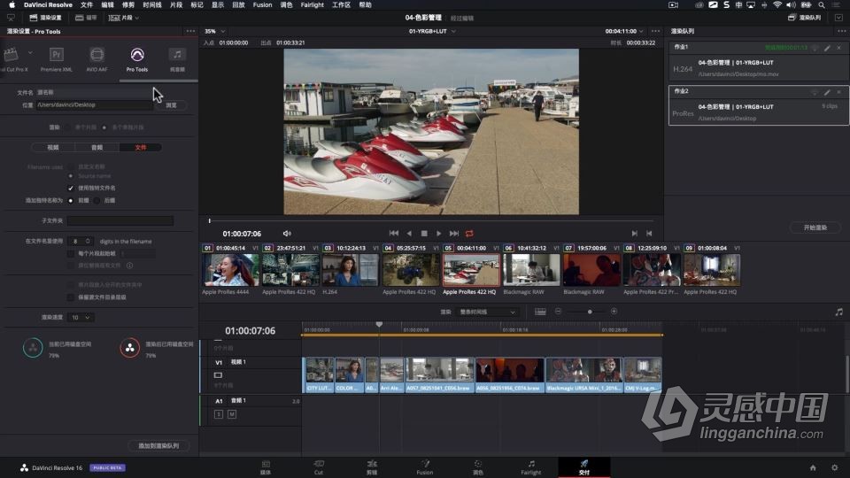Go to previous clip via rightmost viewer arrow

pos(649,234)
